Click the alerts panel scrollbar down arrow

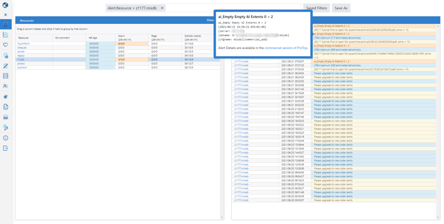438,218
